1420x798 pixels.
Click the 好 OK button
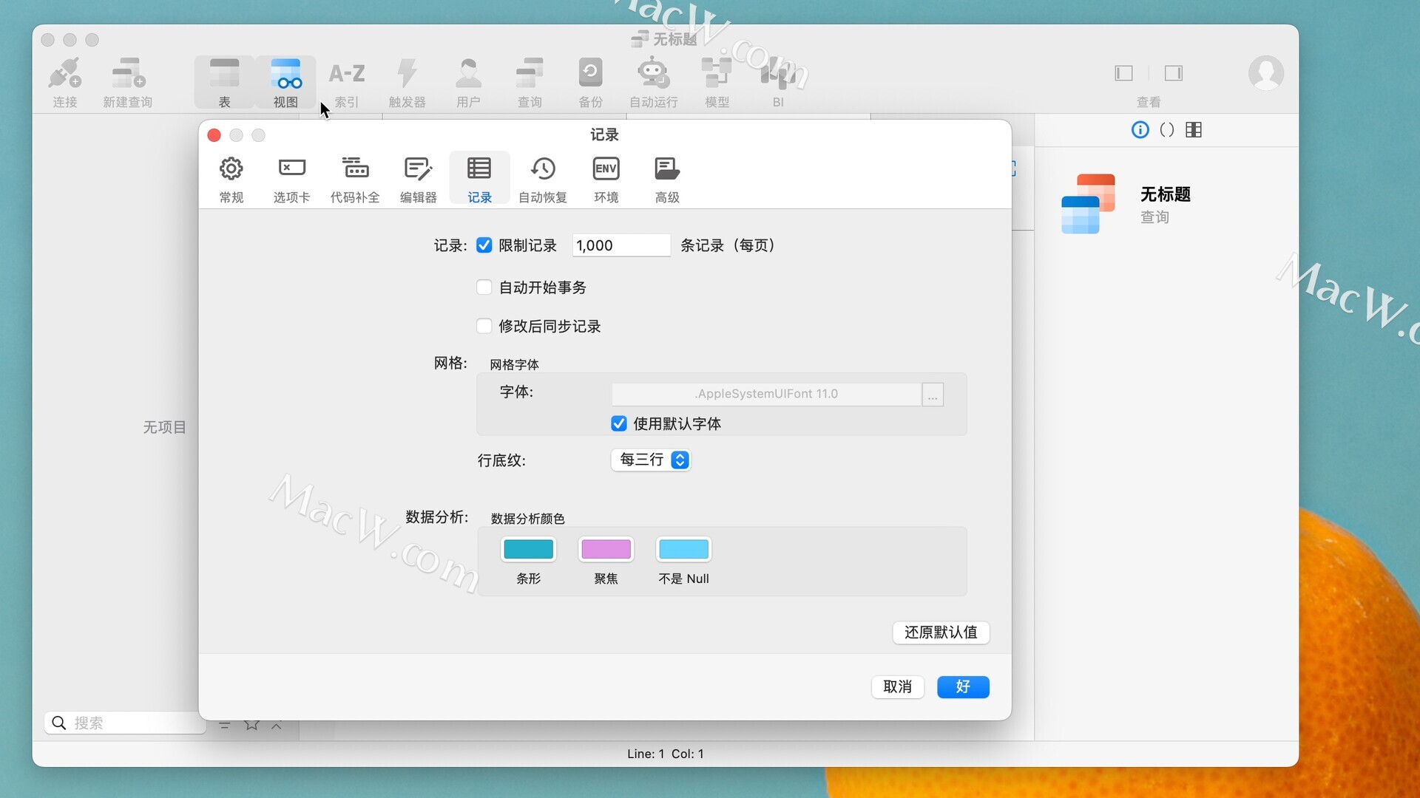963,687
